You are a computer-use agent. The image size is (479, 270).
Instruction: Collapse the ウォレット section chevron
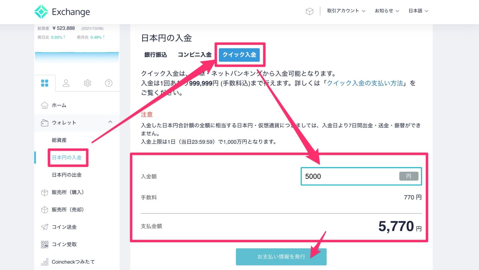click(110, 122)
